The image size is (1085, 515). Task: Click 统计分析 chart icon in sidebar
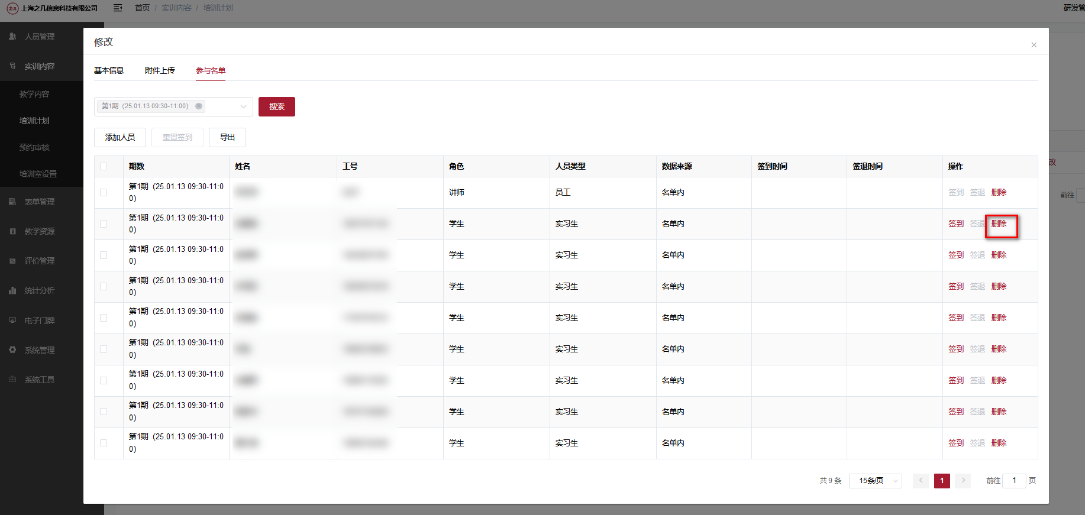click(12, 290)
